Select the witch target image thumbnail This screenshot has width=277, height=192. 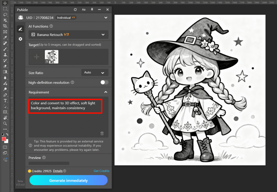coord(51,57)
